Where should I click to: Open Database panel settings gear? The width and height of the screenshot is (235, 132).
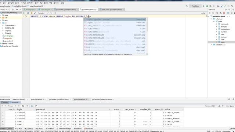(x=234, y=10)
